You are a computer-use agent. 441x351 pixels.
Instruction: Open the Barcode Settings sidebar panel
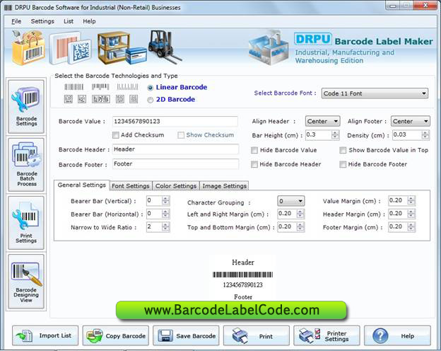coord(26,106)
